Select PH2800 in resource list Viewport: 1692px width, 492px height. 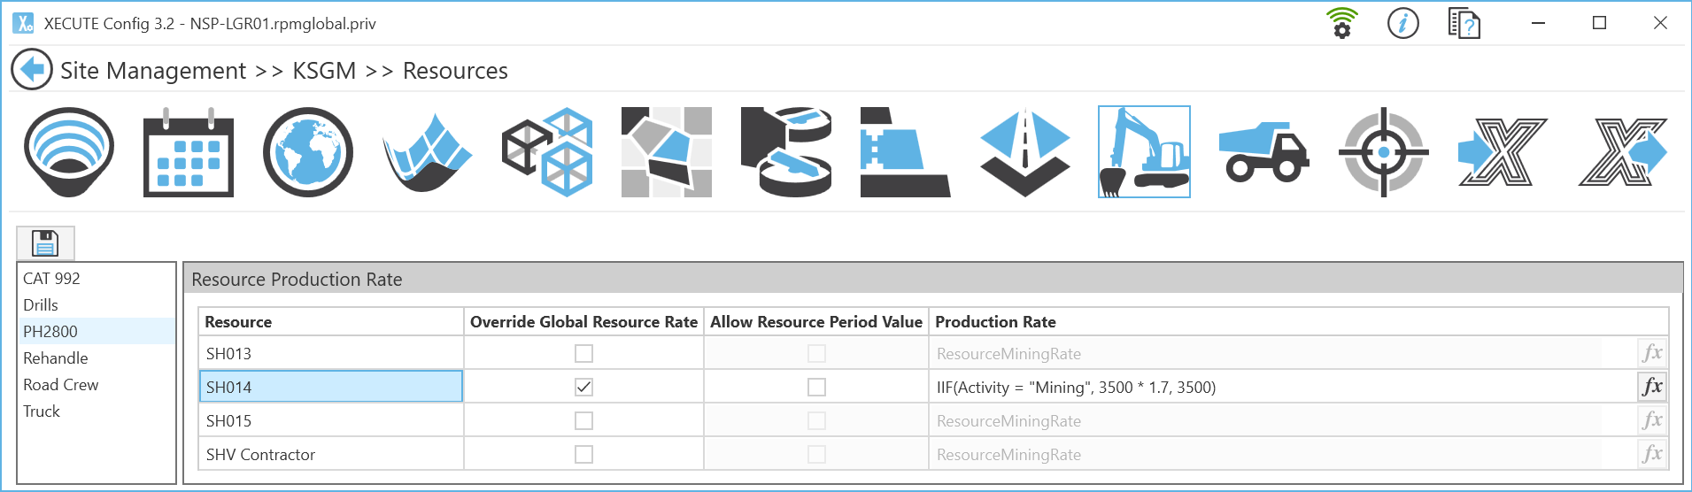click(97, 331)
